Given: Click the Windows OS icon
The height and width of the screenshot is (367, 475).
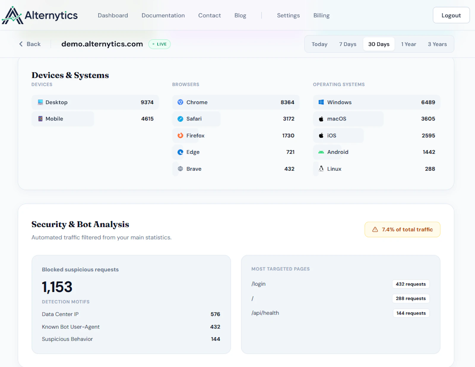Looking at the screenshot, I should [x=321, y=102].
